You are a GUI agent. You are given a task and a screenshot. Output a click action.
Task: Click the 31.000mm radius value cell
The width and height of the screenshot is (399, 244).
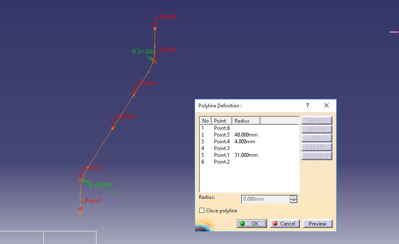tap(246, 155)
